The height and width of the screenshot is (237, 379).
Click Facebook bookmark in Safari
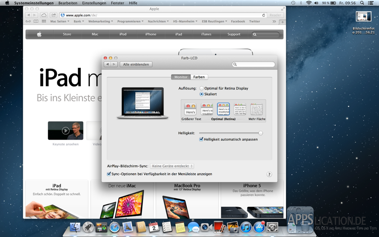tap(238, 21)
